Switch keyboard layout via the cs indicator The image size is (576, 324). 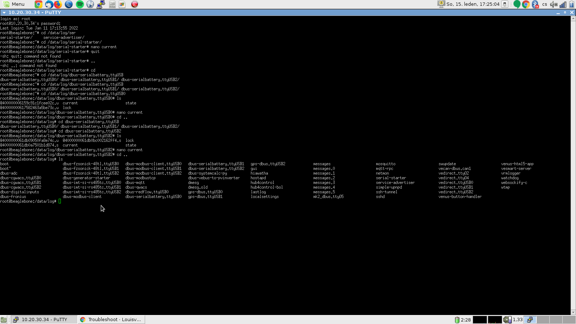click(x=545, y=4)
